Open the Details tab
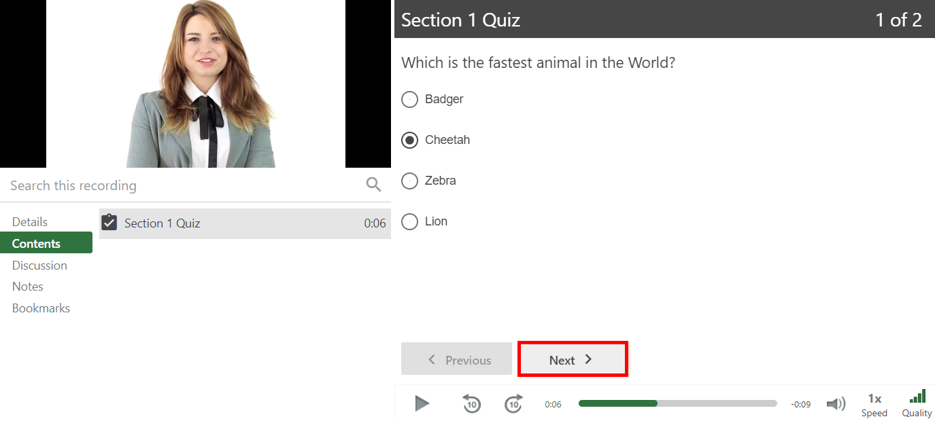The image size is (935, 421). pos(30,222)
